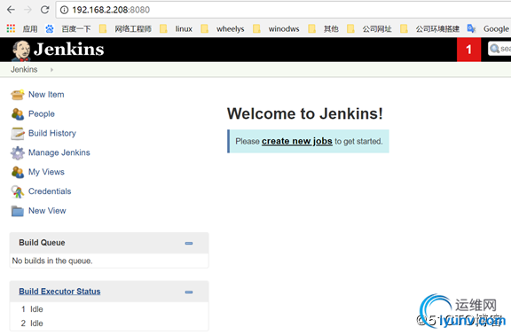Open the Build Executor Status link
Image resolution: width=511 pixels, height=335 pixels.
coord(59,292)
